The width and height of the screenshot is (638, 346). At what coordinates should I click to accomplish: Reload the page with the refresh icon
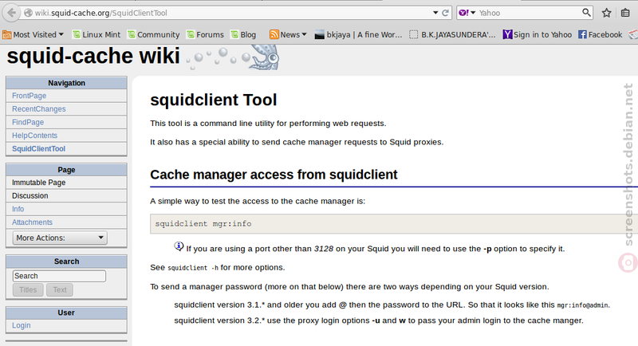coord(445,13)
